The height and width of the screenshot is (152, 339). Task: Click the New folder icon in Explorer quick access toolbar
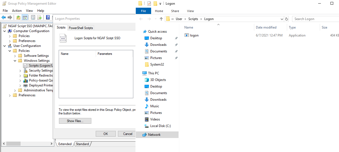click(155, 4)
